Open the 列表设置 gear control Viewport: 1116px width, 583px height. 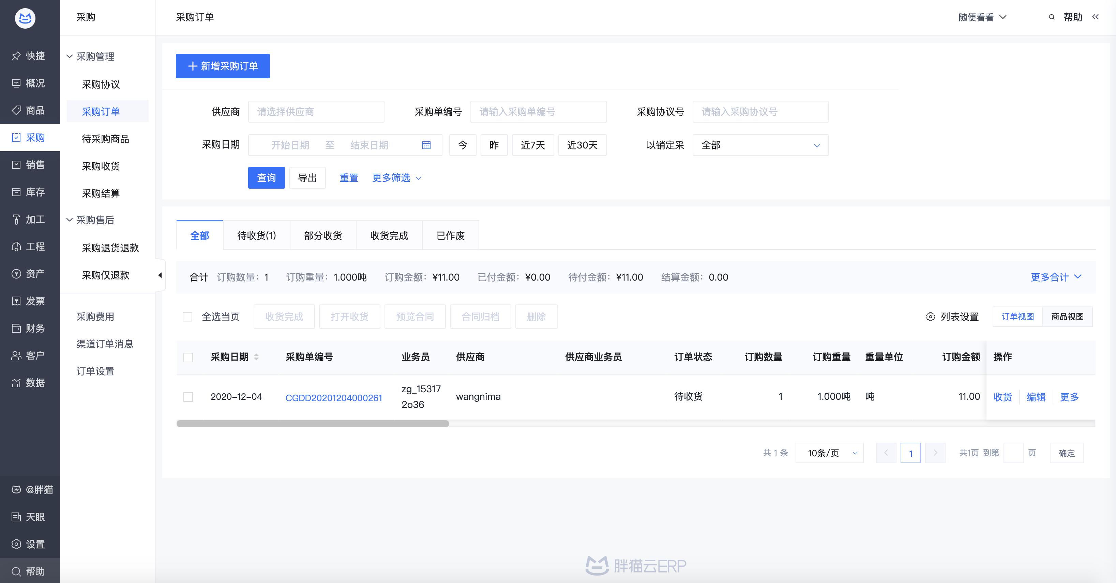click(x=951, y=316)
